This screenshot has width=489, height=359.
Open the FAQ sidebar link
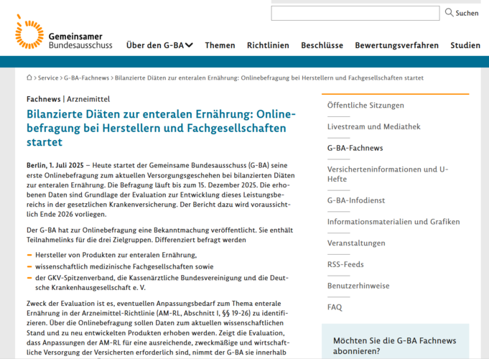click(x=335, y=307)
